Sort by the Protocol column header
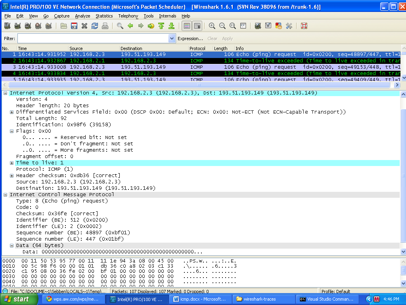Viewport: 406px width, 305px height. [201, 48]
